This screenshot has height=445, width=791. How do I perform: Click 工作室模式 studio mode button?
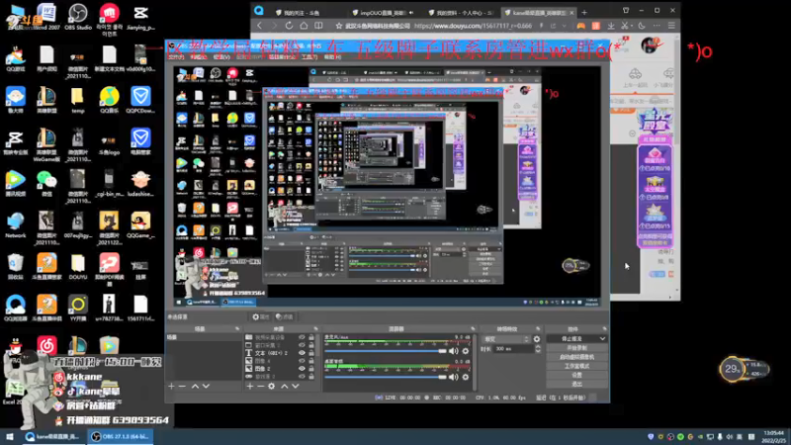point(576,366)
